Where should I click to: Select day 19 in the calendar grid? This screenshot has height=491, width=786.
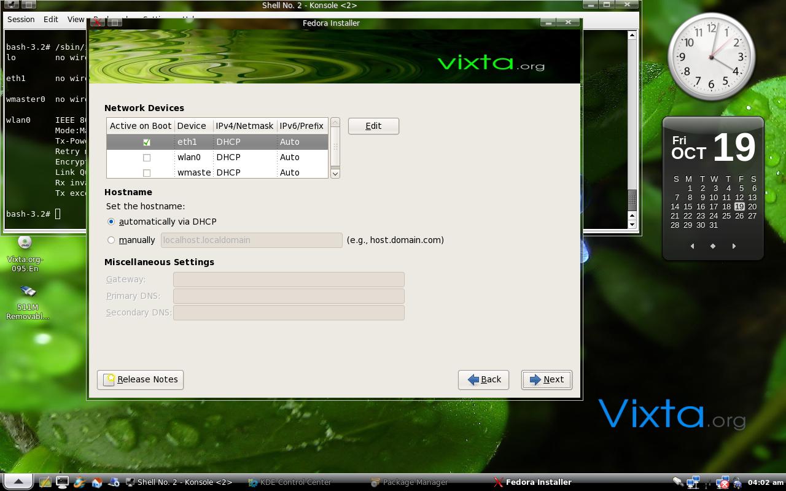click(x=739, y=207)
